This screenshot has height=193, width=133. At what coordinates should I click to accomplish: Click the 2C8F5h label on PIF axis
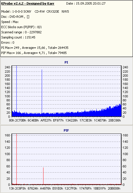pyautogui.click(x=20, y=189)
